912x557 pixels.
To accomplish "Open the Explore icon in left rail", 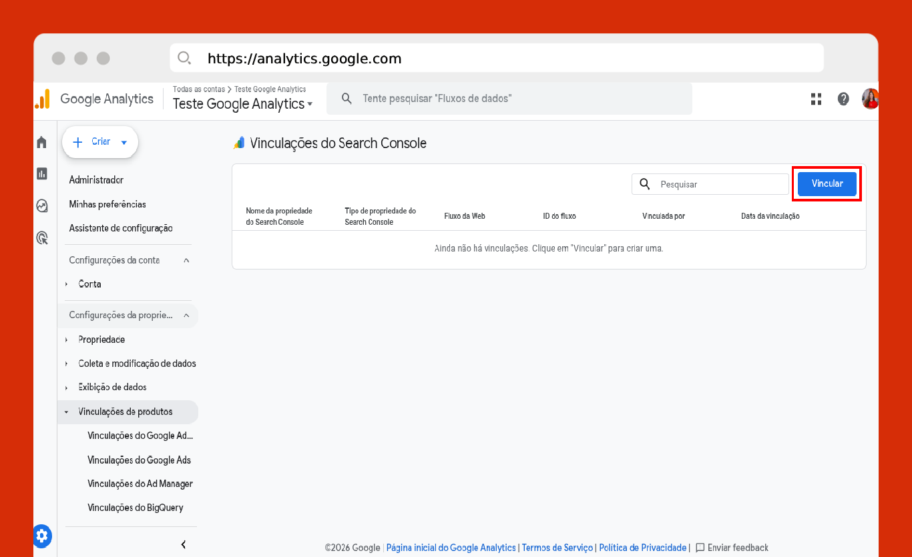I will 42,206.
